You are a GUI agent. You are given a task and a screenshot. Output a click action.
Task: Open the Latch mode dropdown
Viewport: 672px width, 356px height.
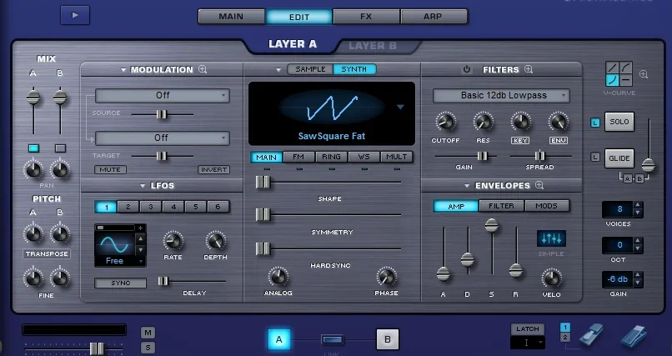[x=528, y=343]
